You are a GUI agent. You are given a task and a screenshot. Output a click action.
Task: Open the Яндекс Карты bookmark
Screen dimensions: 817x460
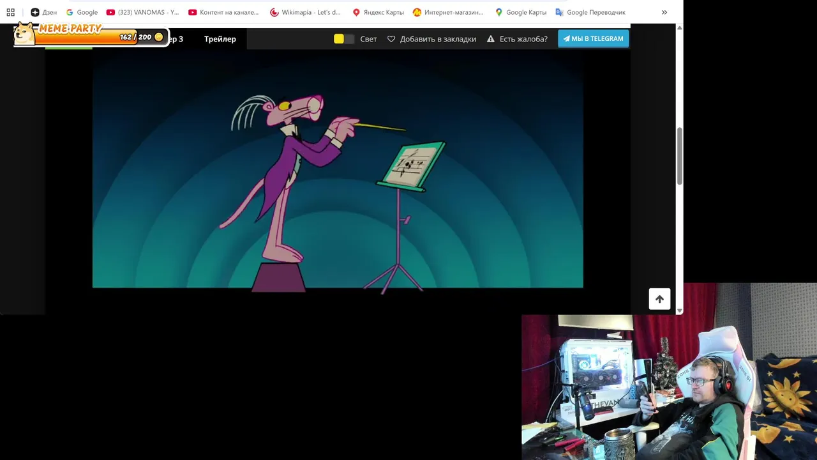[x=379, y=12]
